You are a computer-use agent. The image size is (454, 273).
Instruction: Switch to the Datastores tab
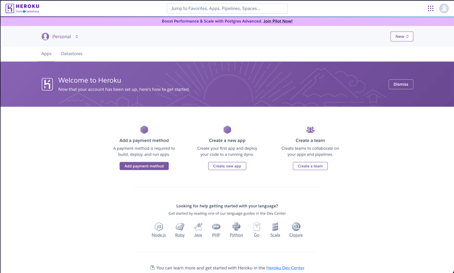point(72,54)
